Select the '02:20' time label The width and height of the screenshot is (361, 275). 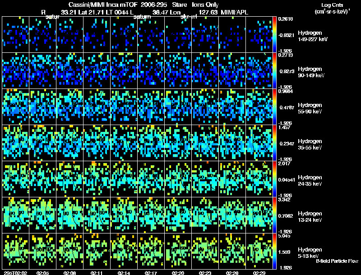178,273
